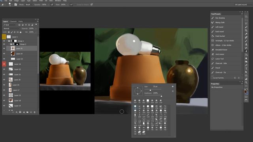Open the Image menu
The image size is (253, 142).
pos(16,1)
